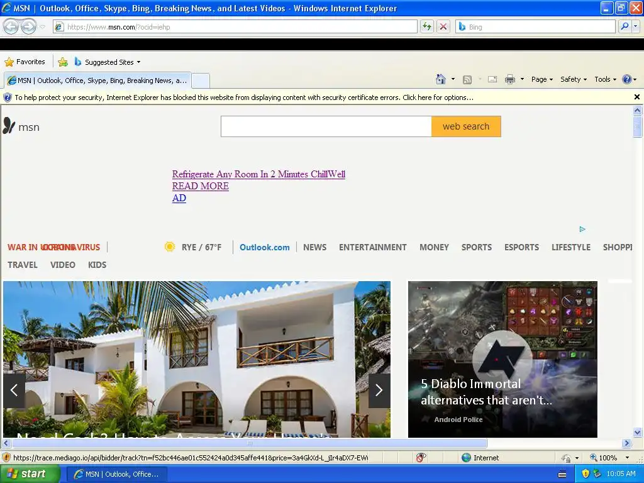Image resolution: width=644 pixels, height=483 pixels.
Task: Click the RSS feeds icon
Action: click(x=467, y=80)
